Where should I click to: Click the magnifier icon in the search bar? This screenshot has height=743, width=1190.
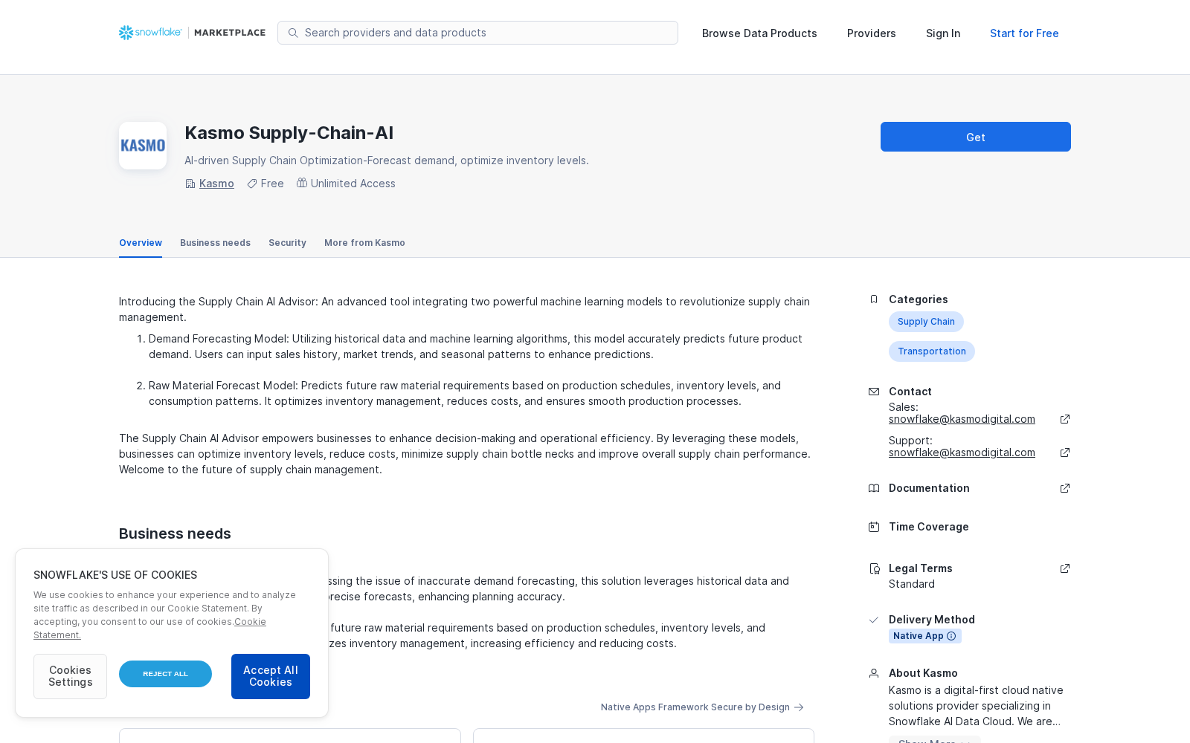coord(293,33)
